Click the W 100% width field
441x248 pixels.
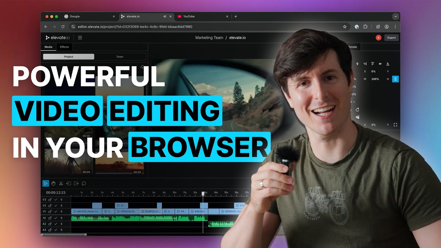[375, 79]
